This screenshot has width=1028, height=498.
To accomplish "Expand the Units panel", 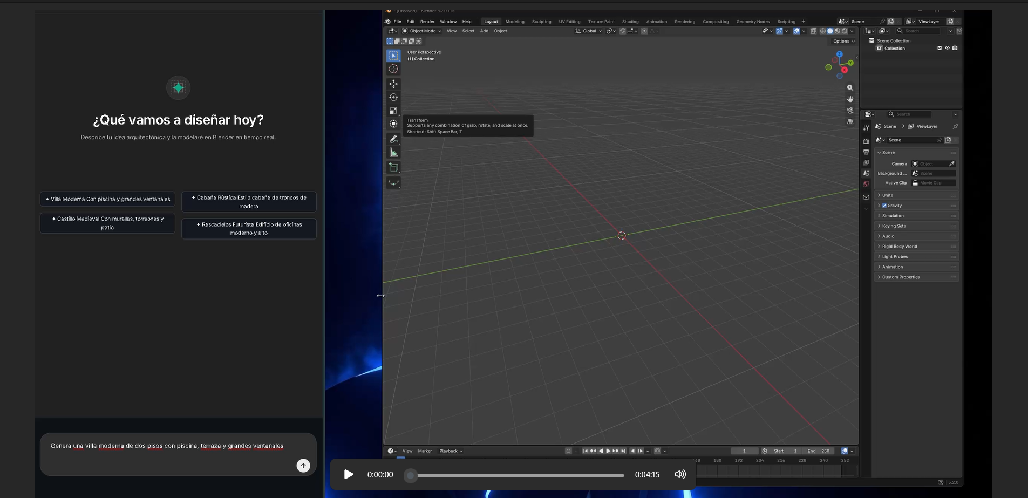I will pyautogui.click(x=916, y=195).
